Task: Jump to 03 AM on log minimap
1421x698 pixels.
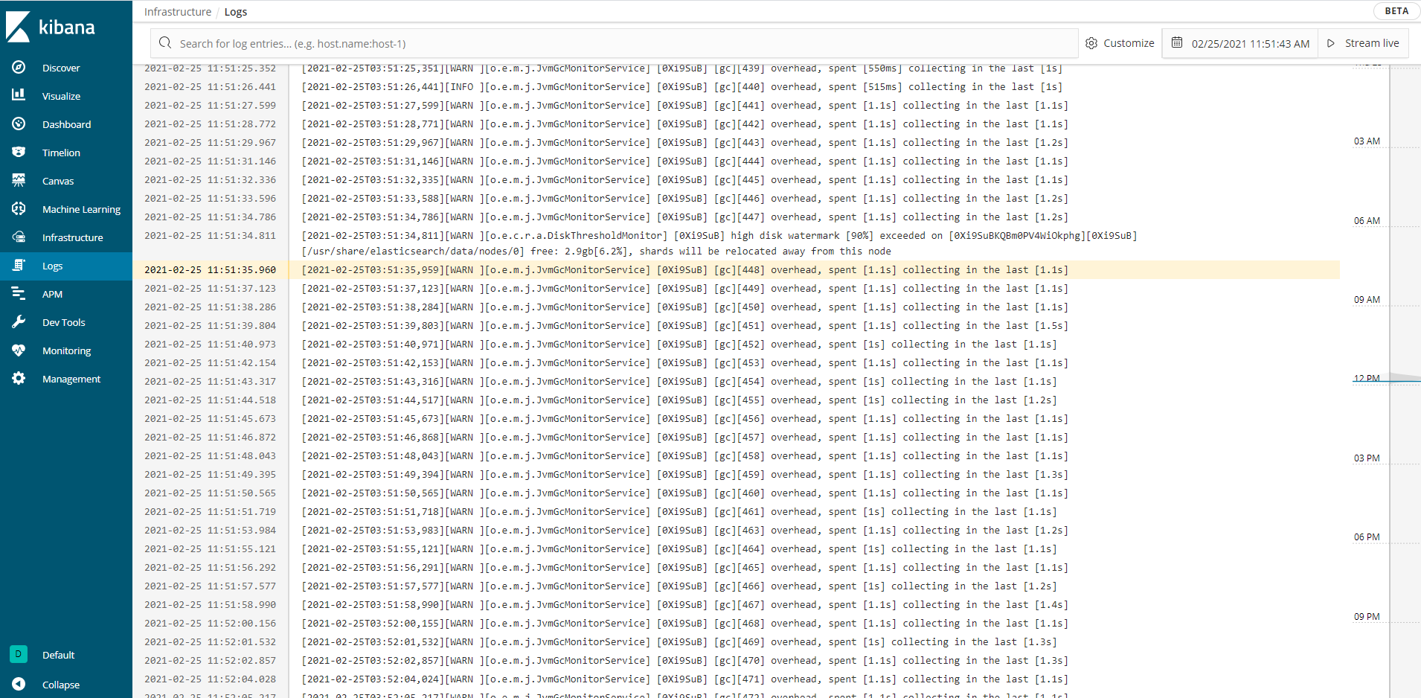Action: pyautogui.click(x=1367, y=141)
